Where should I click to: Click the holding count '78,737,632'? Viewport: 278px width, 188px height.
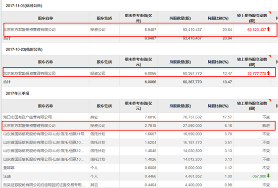pos(192,117)
